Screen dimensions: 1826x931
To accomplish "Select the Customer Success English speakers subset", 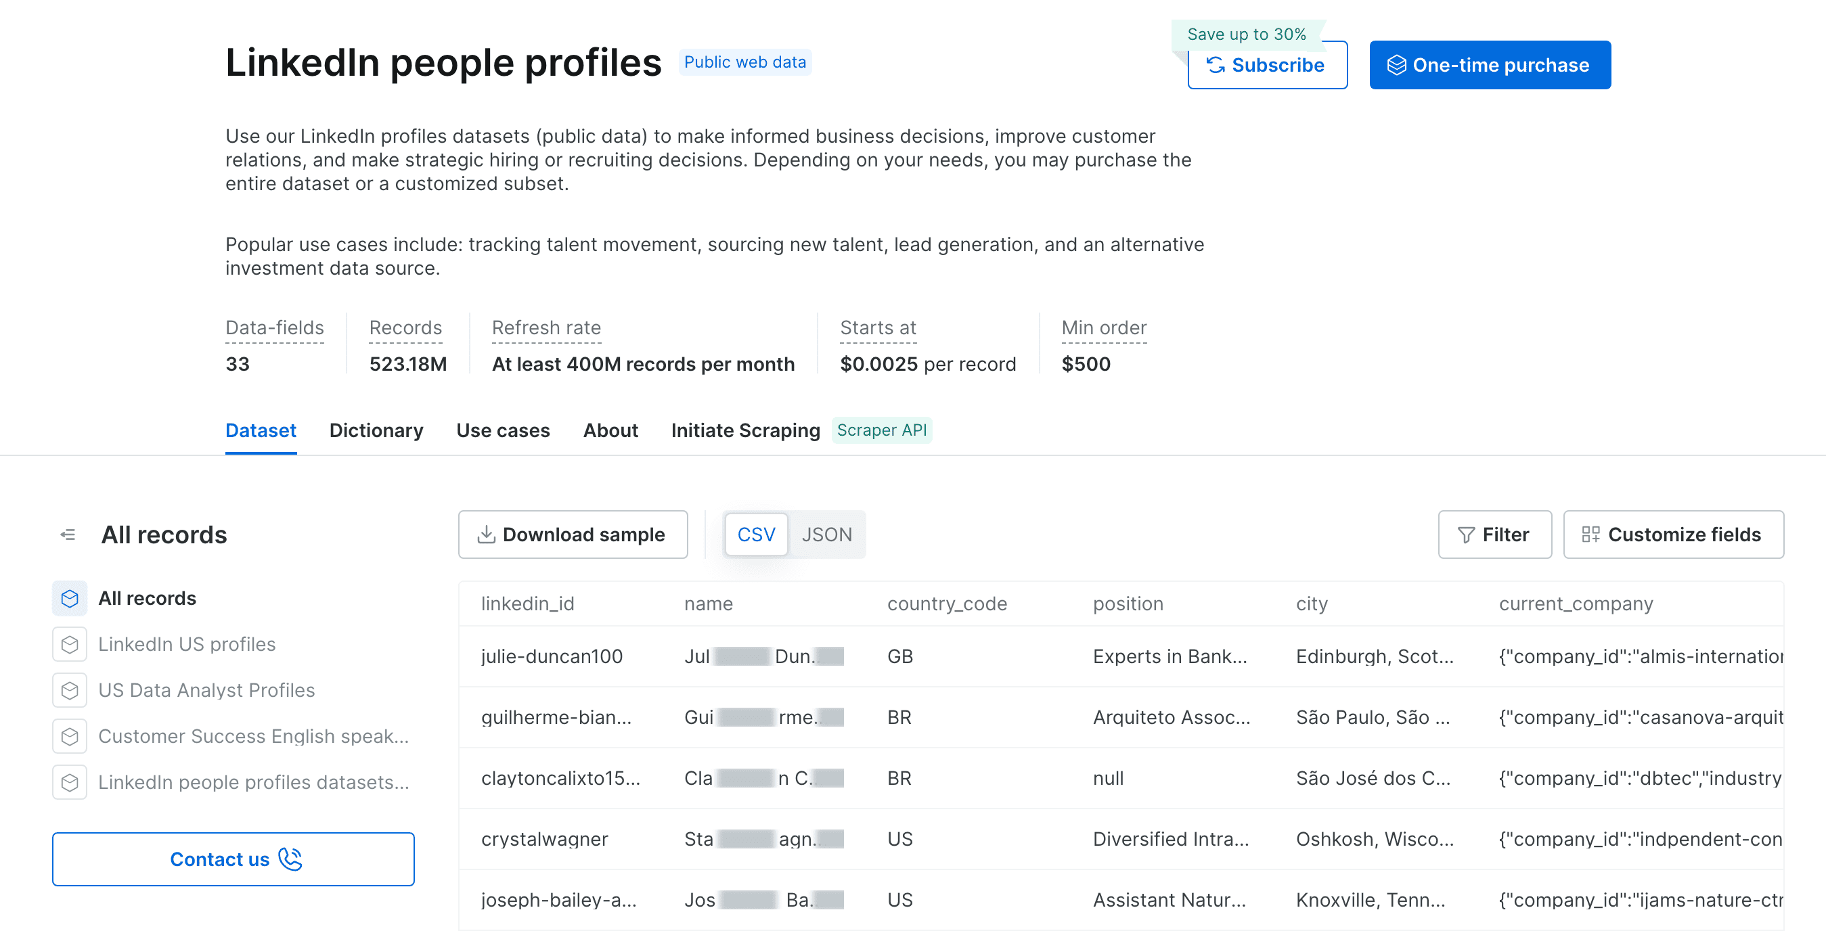I will click(252, 736).
